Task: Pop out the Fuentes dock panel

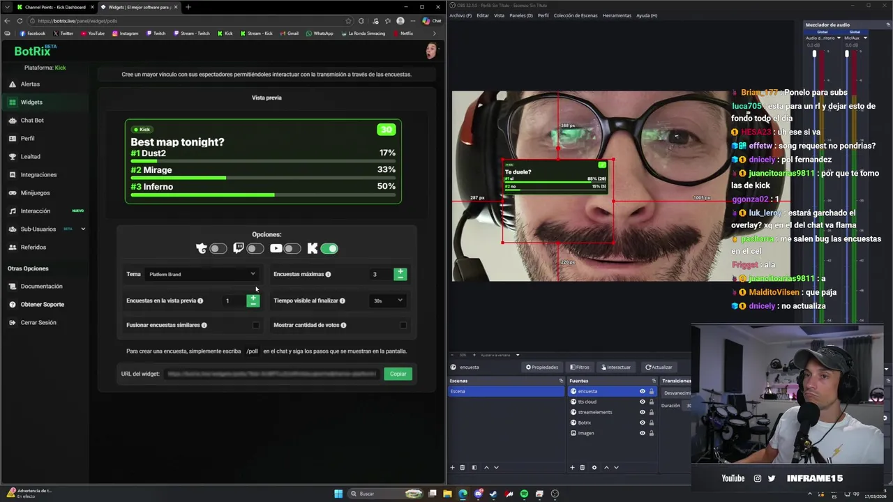Action: pos(654,381)
